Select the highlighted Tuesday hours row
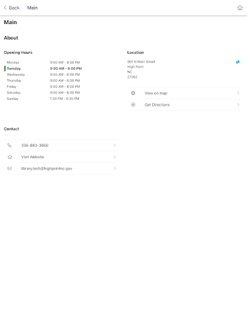This screenshot has width=247, height=324. coord(43,68)
